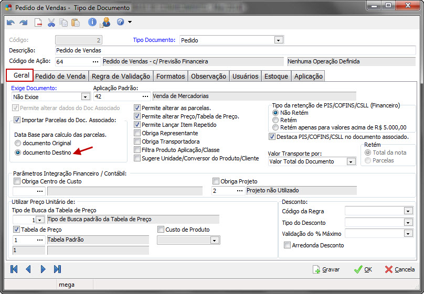Click the delete record page icon

click(x=38, y=23)
